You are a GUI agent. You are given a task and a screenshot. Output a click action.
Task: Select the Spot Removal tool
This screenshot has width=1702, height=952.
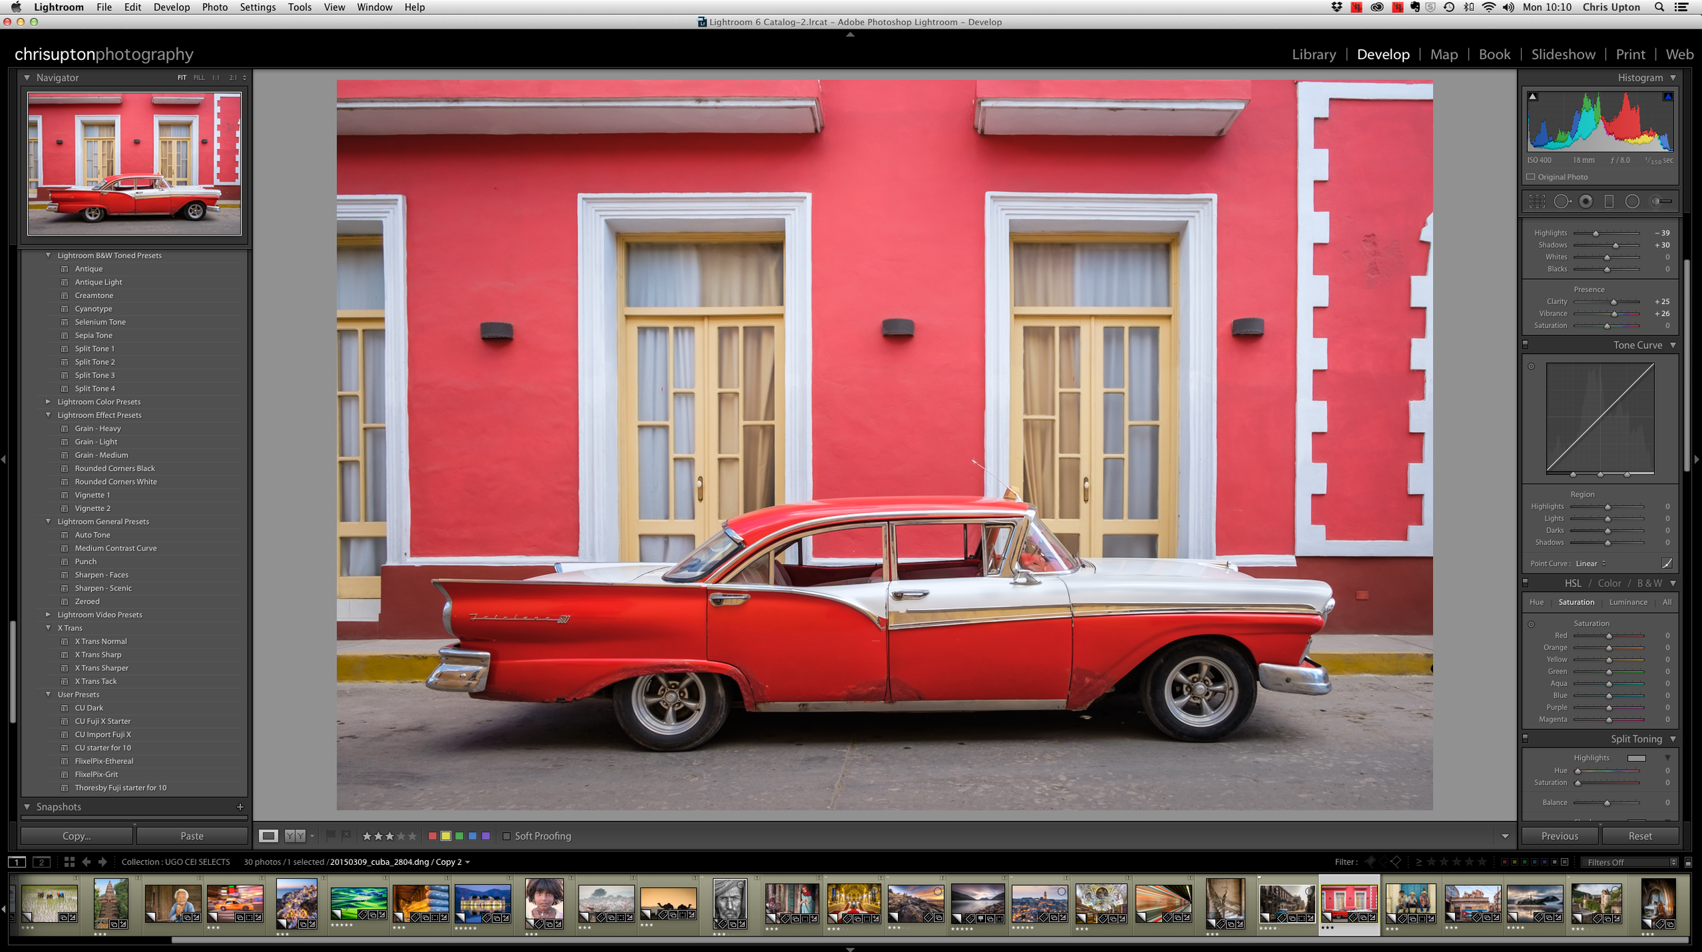pos(1562,201)
